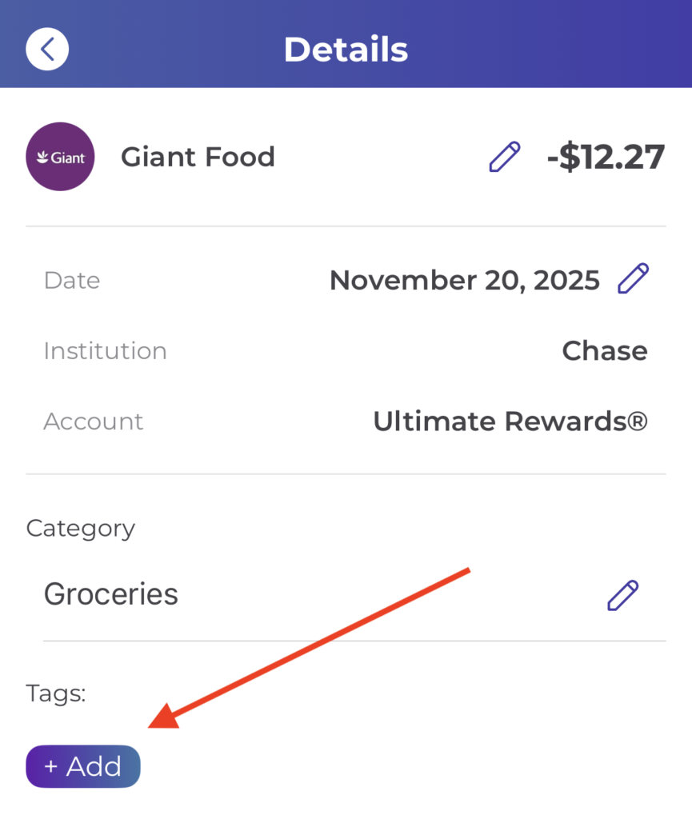Go back using the header chevron
The image size is (692, 819).
[x=47, y=49]
